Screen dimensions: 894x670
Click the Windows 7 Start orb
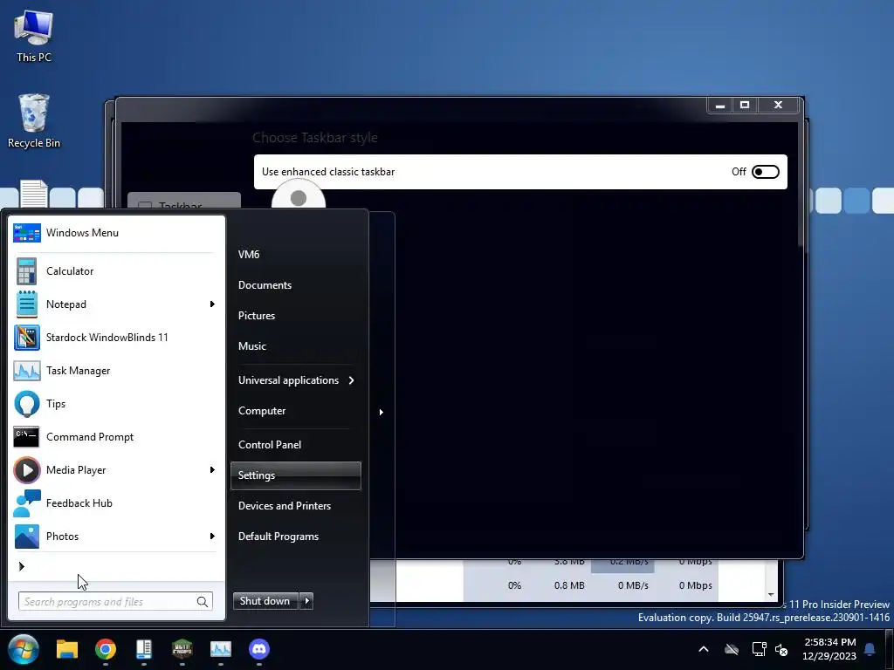coord(24,649)
